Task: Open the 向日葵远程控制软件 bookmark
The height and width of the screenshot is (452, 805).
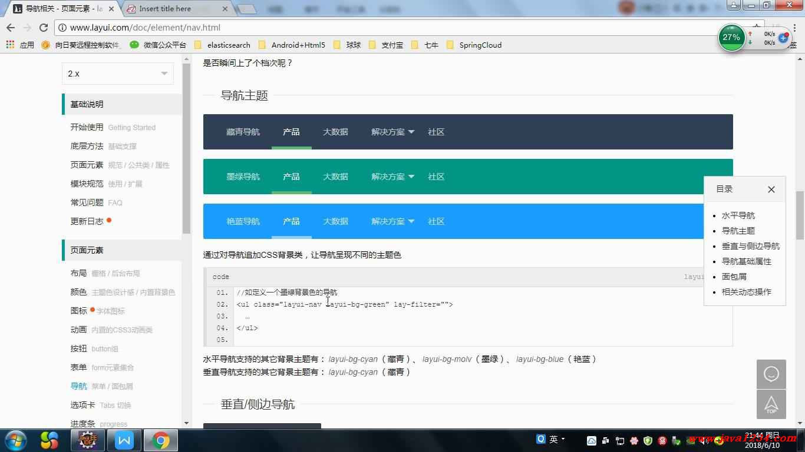Action: pos(82,45)
